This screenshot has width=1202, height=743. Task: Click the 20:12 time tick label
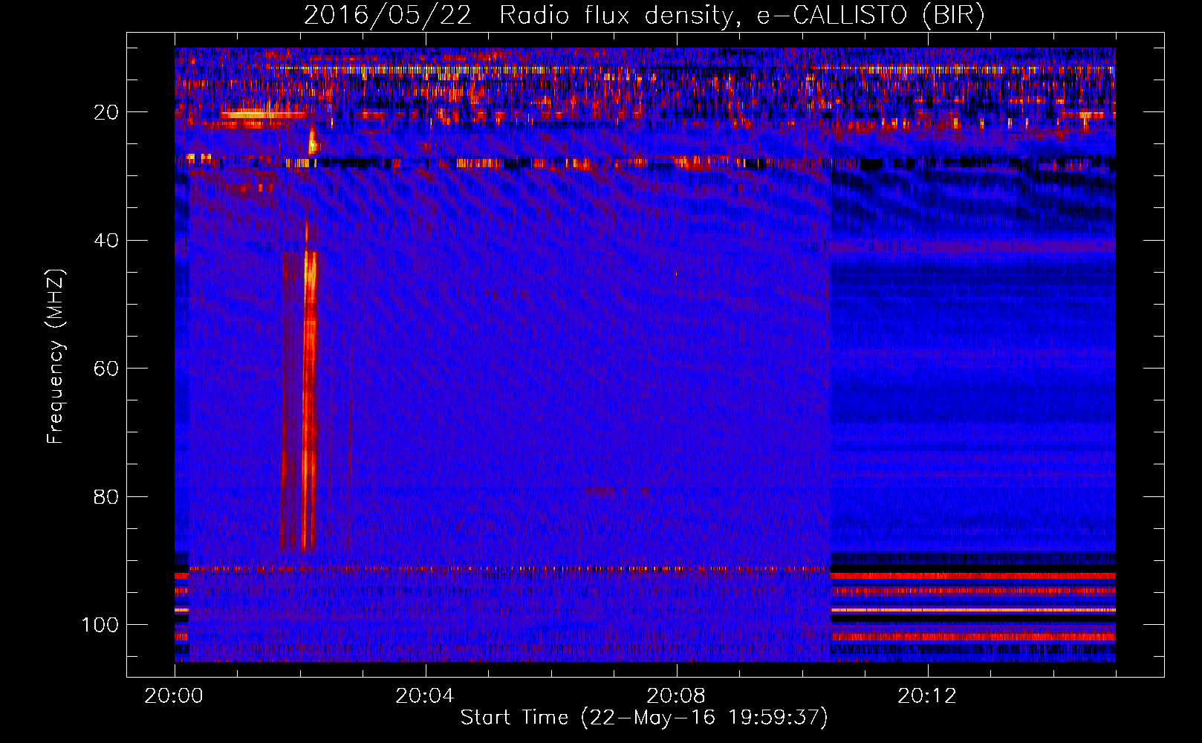[x=927, y=696]
